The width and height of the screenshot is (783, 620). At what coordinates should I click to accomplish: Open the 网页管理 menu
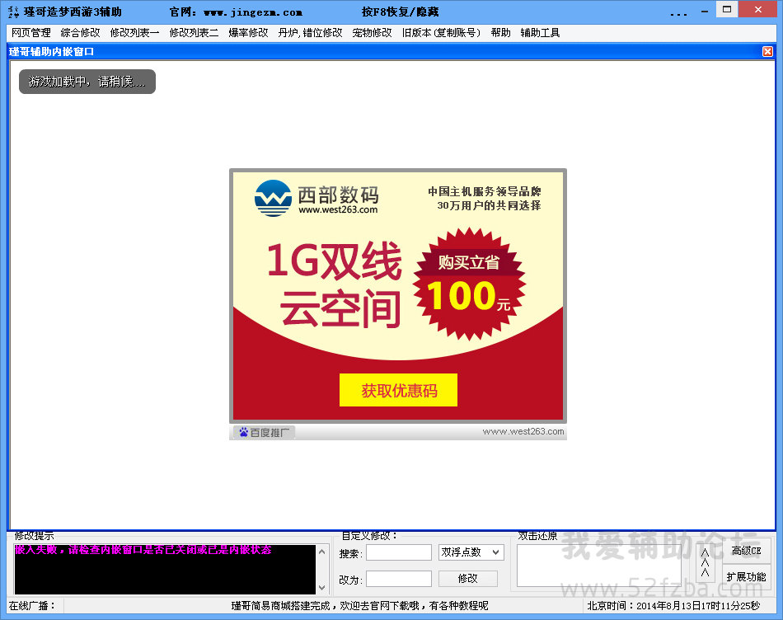31,33
